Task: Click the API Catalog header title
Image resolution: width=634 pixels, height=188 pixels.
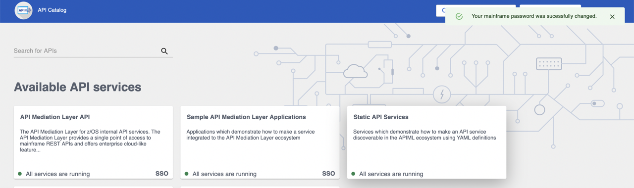Action: coord(52,10)
